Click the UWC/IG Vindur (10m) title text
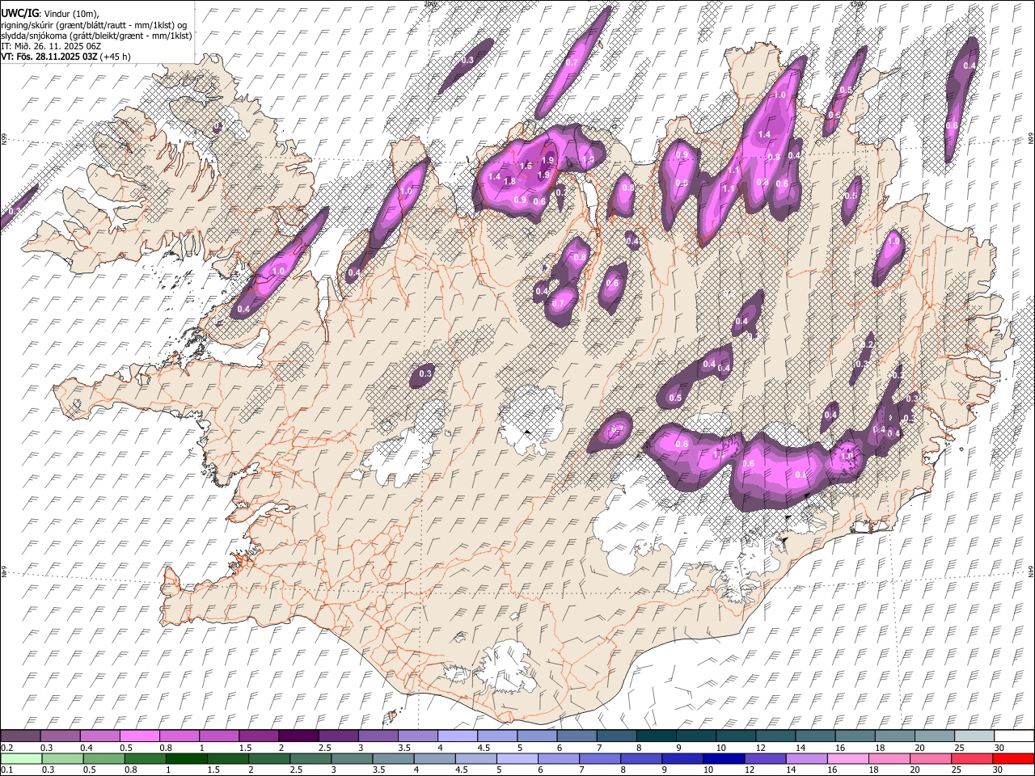Image resolution: width=1035 pixels, height=776 pixels. coord(49,13)
